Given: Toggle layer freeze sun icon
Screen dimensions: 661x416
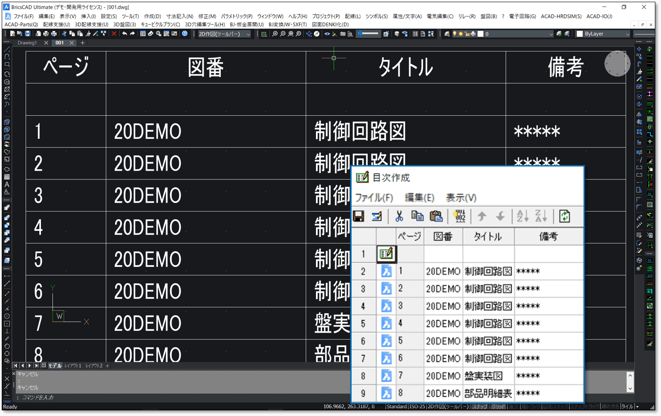Looking at the screenshot, I should [x=460, y=33].
